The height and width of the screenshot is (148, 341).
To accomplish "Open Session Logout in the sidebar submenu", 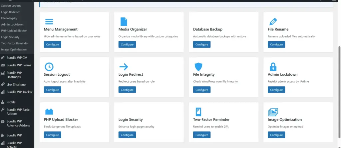I will coord(11,6).
